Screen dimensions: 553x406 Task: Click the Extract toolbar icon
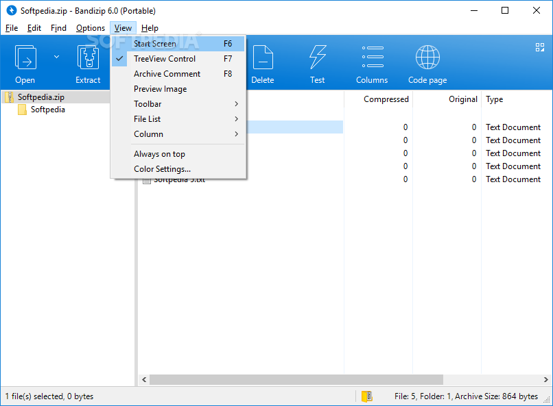(88, 58)
